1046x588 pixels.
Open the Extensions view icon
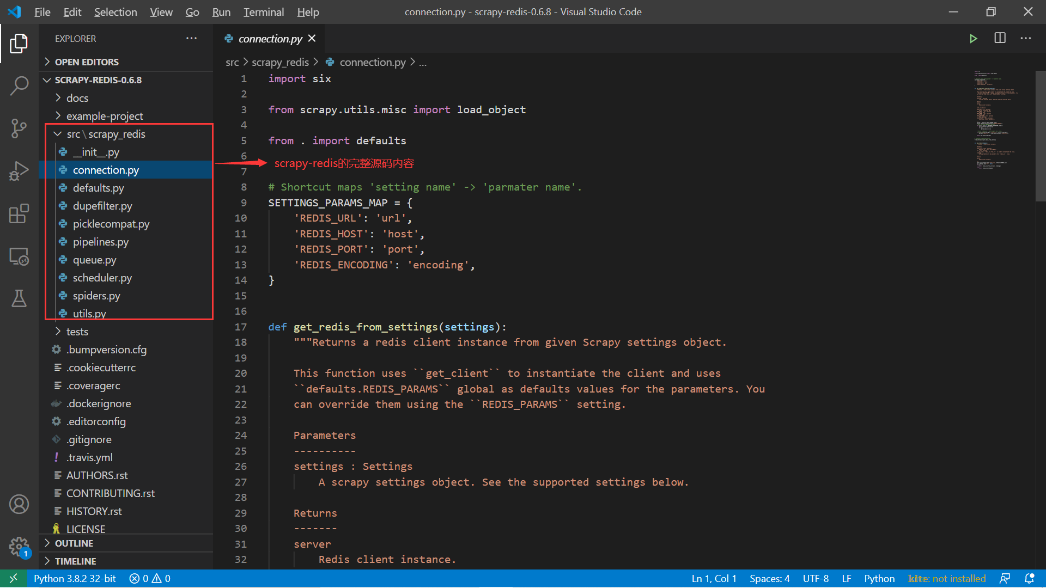click(x=19, y=213)
